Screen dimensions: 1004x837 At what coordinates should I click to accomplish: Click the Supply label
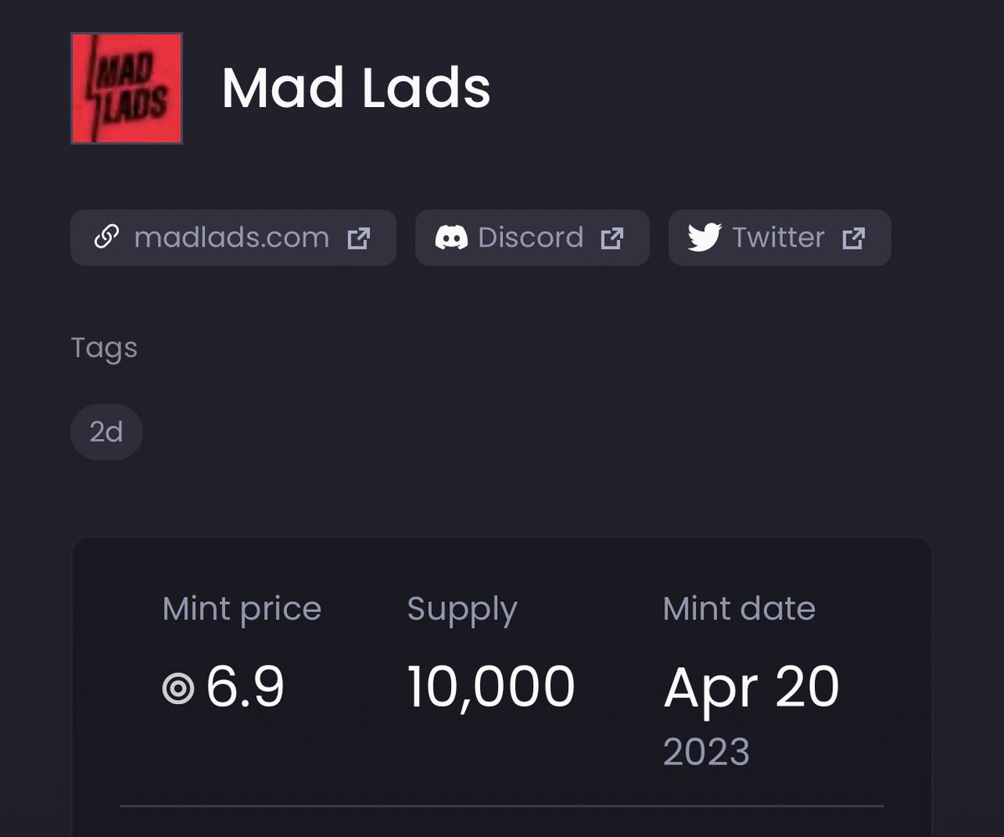462,610
